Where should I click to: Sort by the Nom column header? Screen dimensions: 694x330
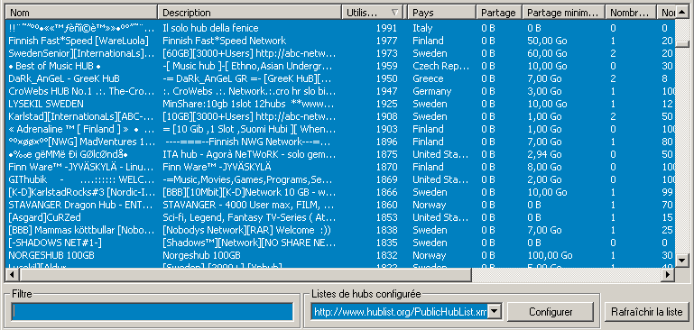pos(82,13)
